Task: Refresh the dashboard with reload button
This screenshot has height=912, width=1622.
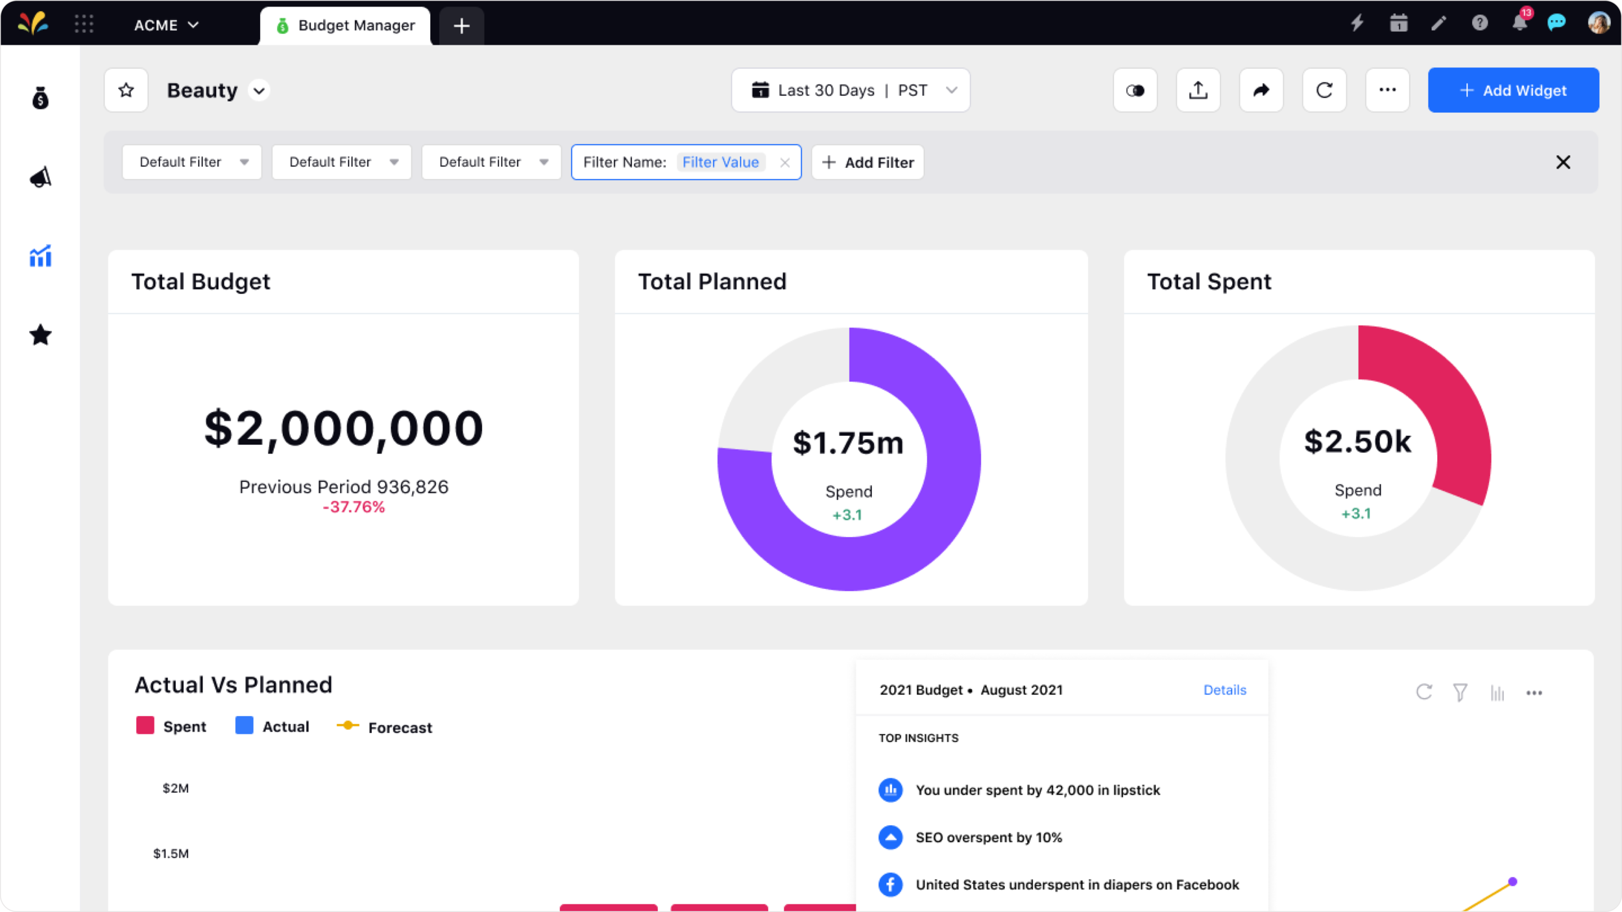Action: point(1324,90)
